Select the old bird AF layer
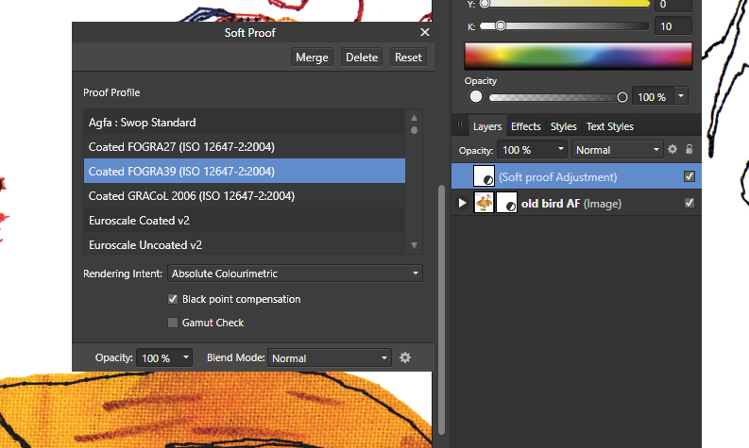 pyautogui.click(x=576, y=203)
